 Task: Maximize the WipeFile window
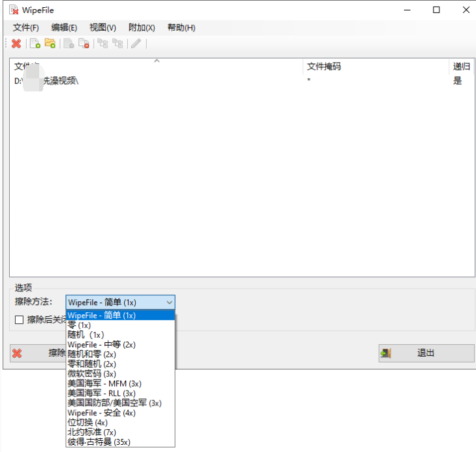pos(436,10)
